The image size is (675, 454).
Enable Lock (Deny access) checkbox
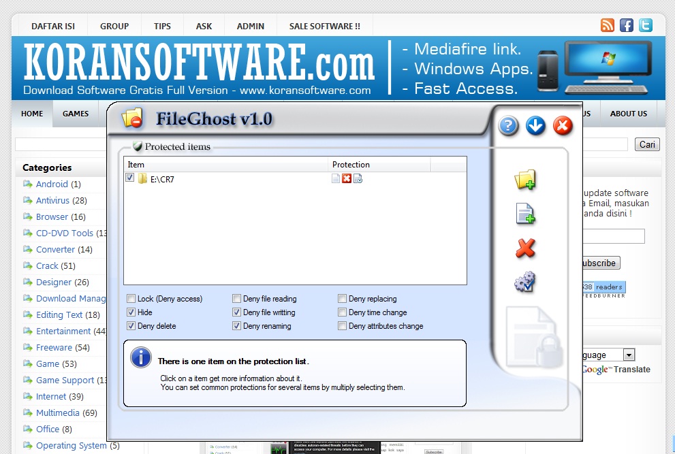click(x=131, y=298)
